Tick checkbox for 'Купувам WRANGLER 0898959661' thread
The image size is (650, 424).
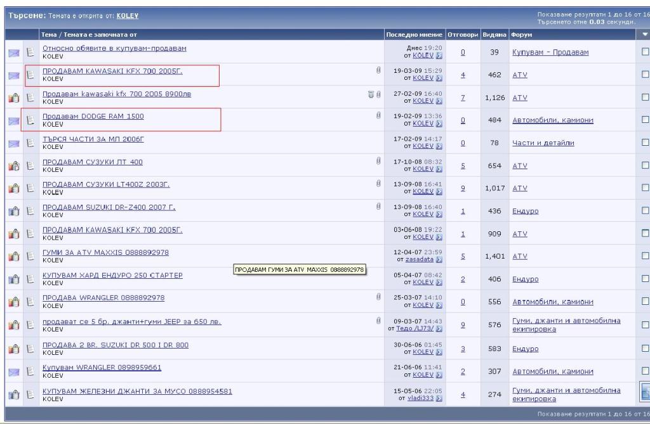pyautogui.click(x=646, y=371)
